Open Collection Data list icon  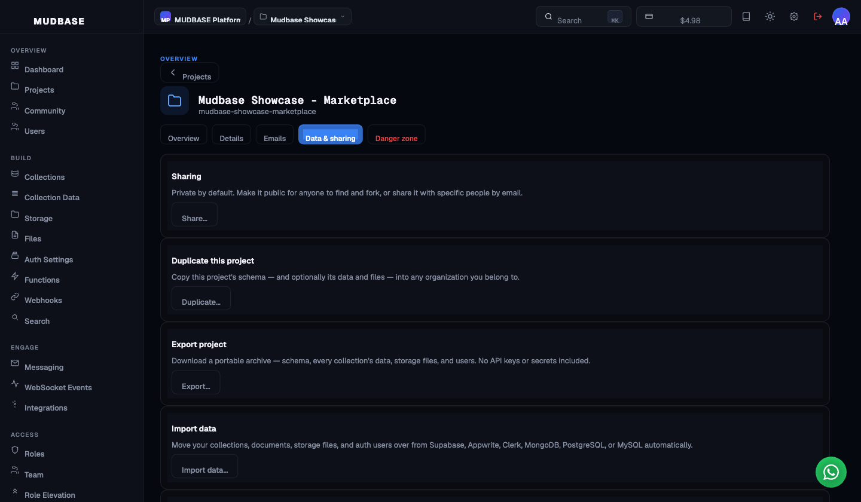[15, 194]
